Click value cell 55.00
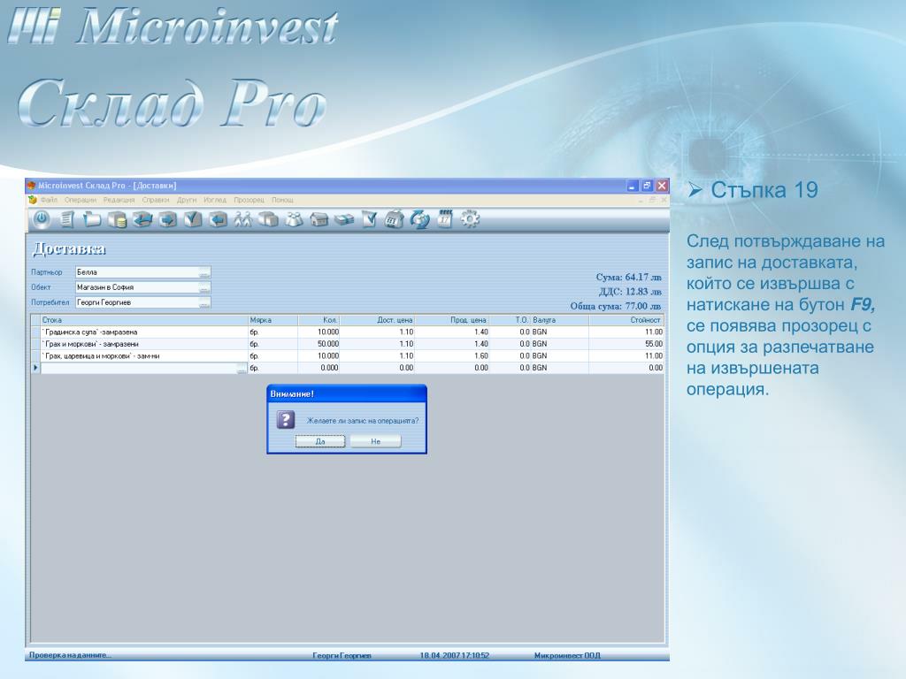906x679 pixels. 626,344
